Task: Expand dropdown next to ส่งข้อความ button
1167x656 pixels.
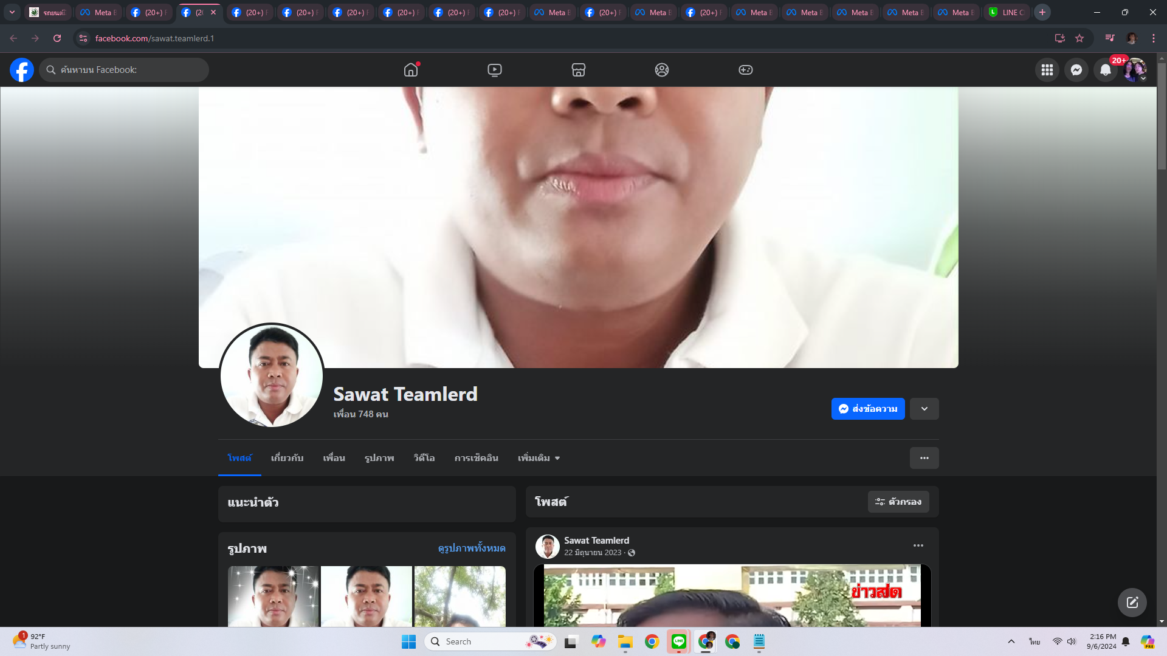Action: 924,409
